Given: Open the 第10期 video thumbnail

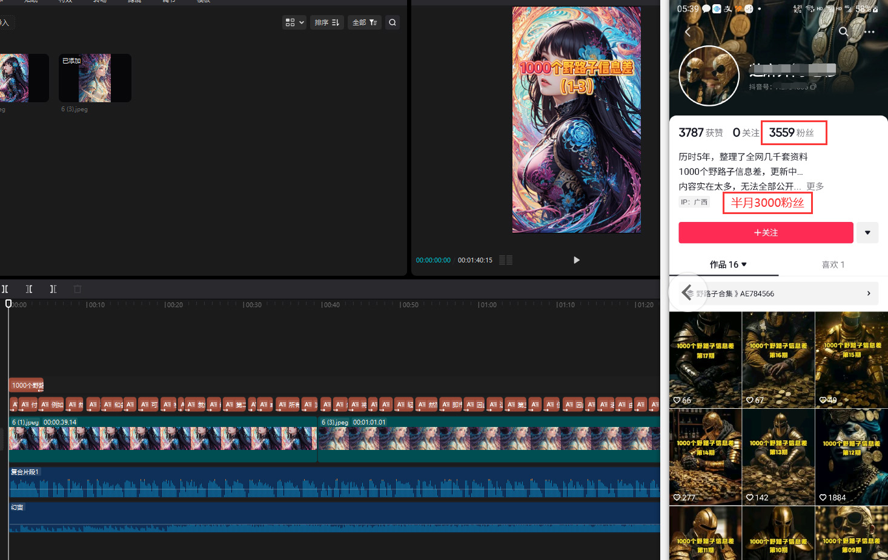Looking at the screenshot, I should point(778,533).
